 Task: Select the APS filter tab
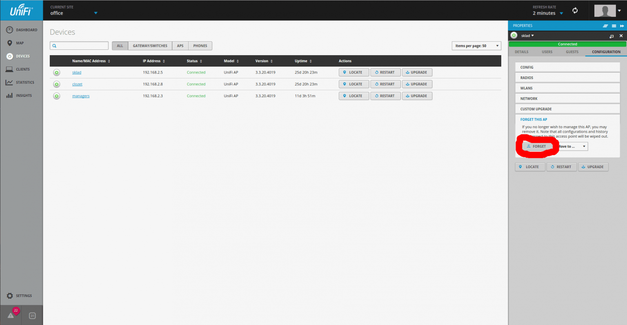180,46
